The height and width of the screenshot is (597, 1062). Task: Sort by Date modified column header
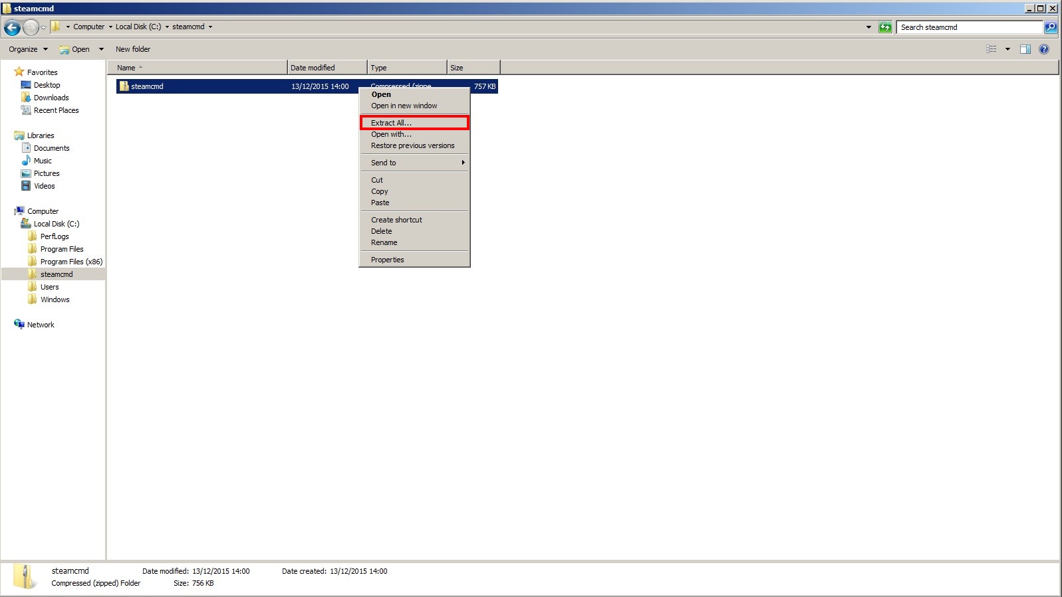coord(327,68)
